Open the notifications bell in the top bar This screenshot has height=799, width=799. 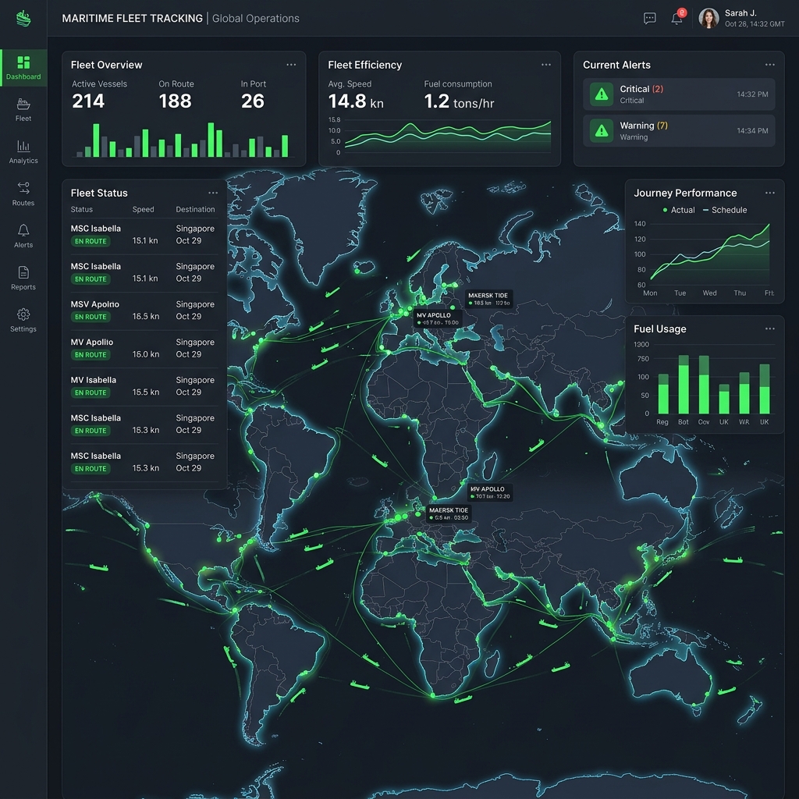(x=676, y=17)
